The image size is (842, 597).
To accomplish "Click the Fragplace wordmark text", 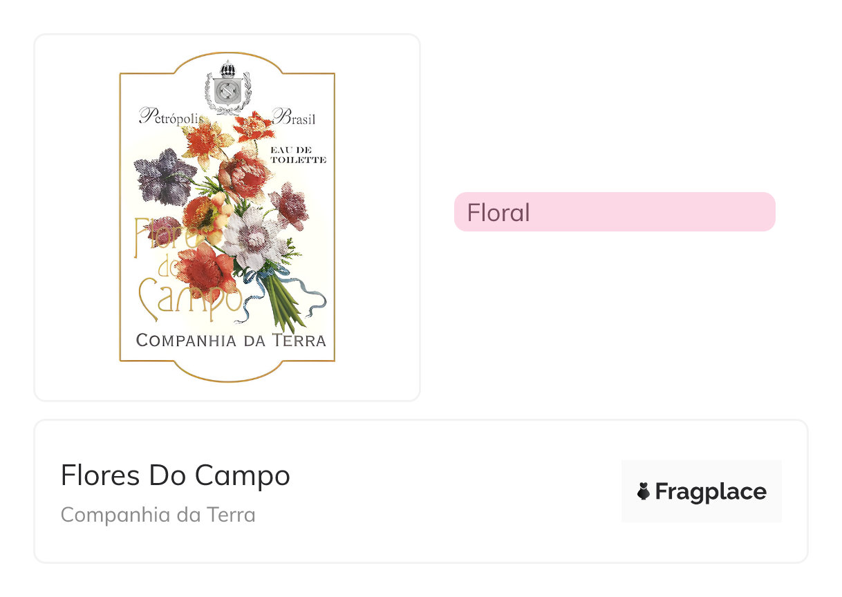I will point(711,492).
